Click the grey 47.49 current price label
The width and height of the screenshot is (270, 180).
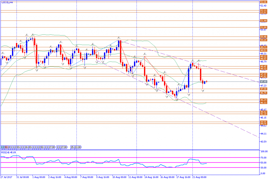click(x=263, y=82)
